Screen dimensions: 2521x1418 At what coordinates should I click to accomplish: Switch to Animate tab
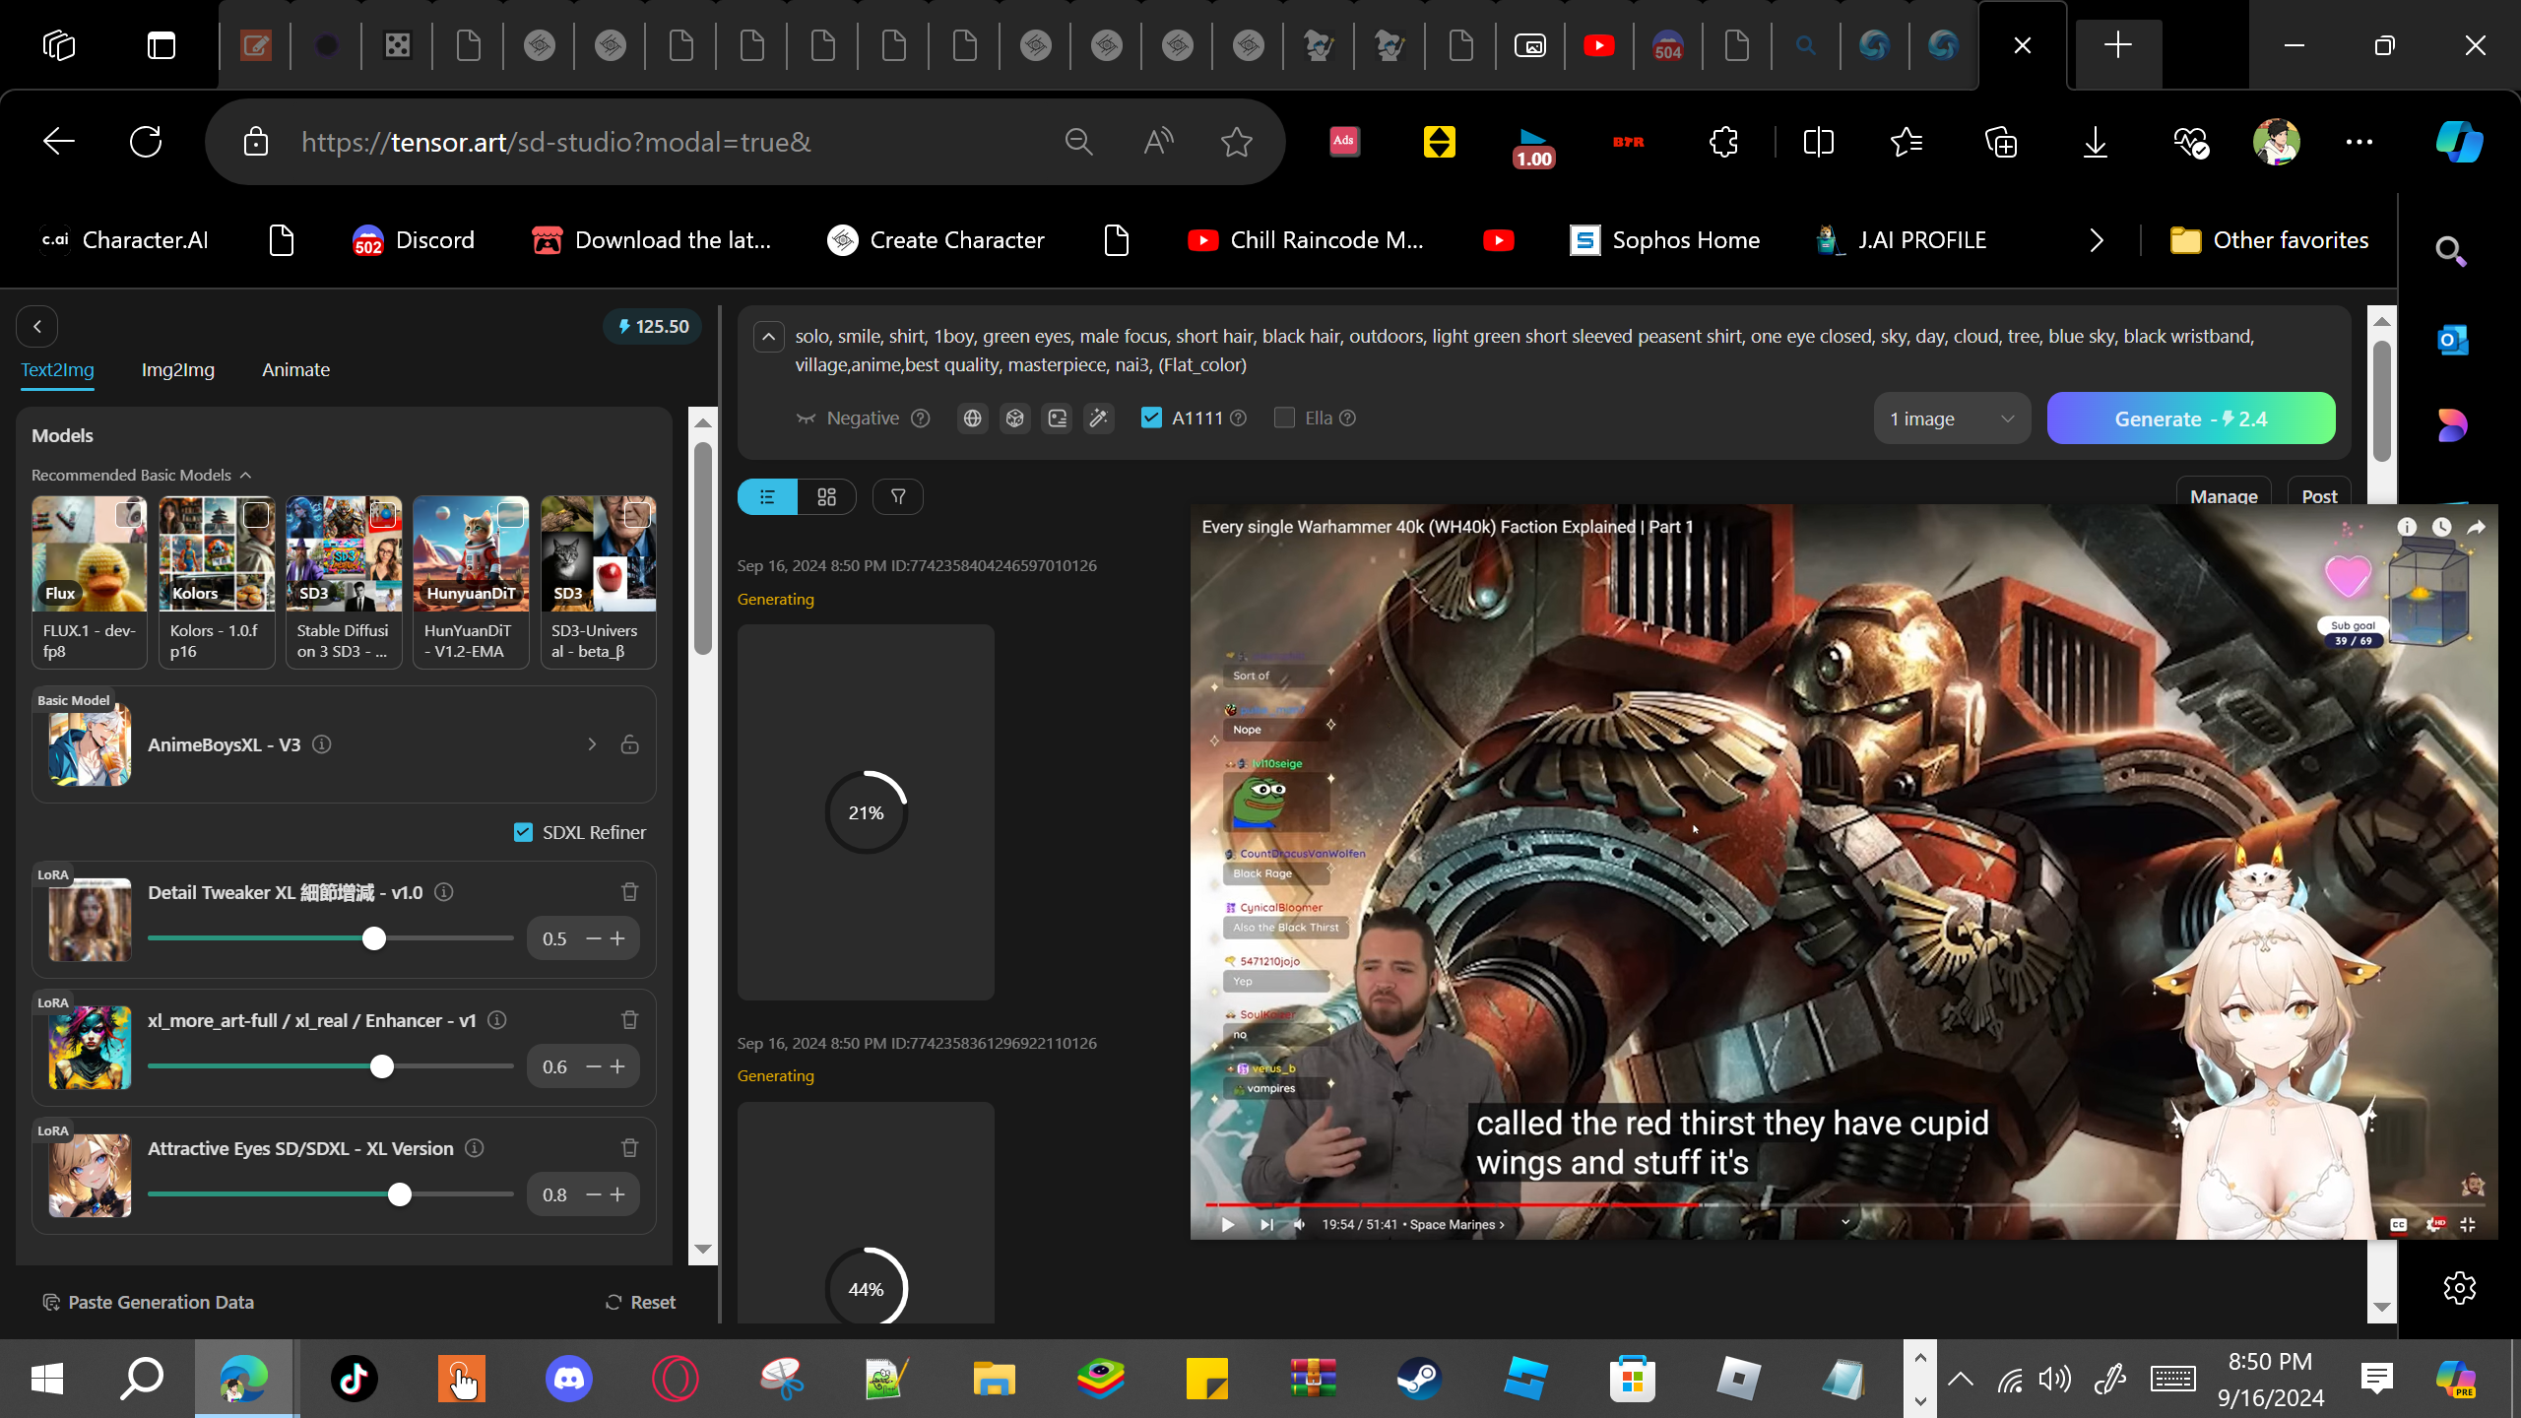click(296, 370)
